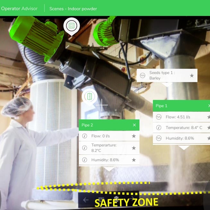Tap the door-shaped point-of-interest marker
This screenshot has height=210, width=210.
[x=89, y=96]
